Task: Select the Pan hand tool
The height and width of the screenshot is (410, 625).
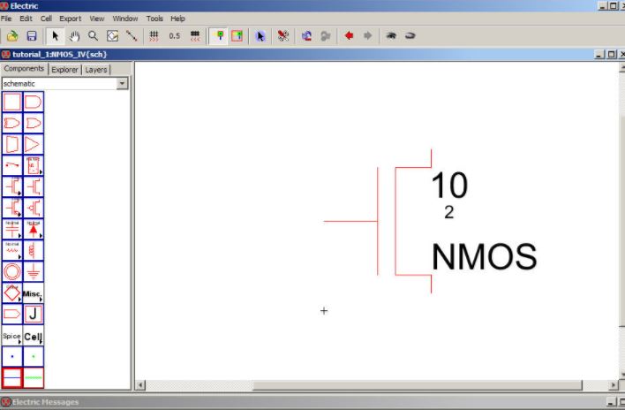Action: pos(74,36)
